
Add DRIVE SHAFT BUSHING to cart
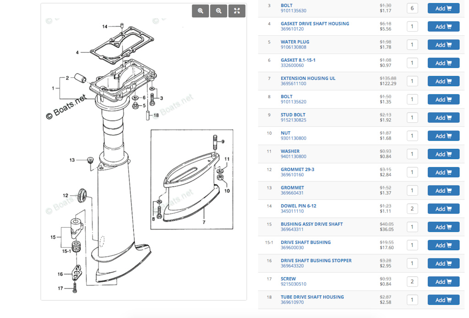[x=443, y=245]
